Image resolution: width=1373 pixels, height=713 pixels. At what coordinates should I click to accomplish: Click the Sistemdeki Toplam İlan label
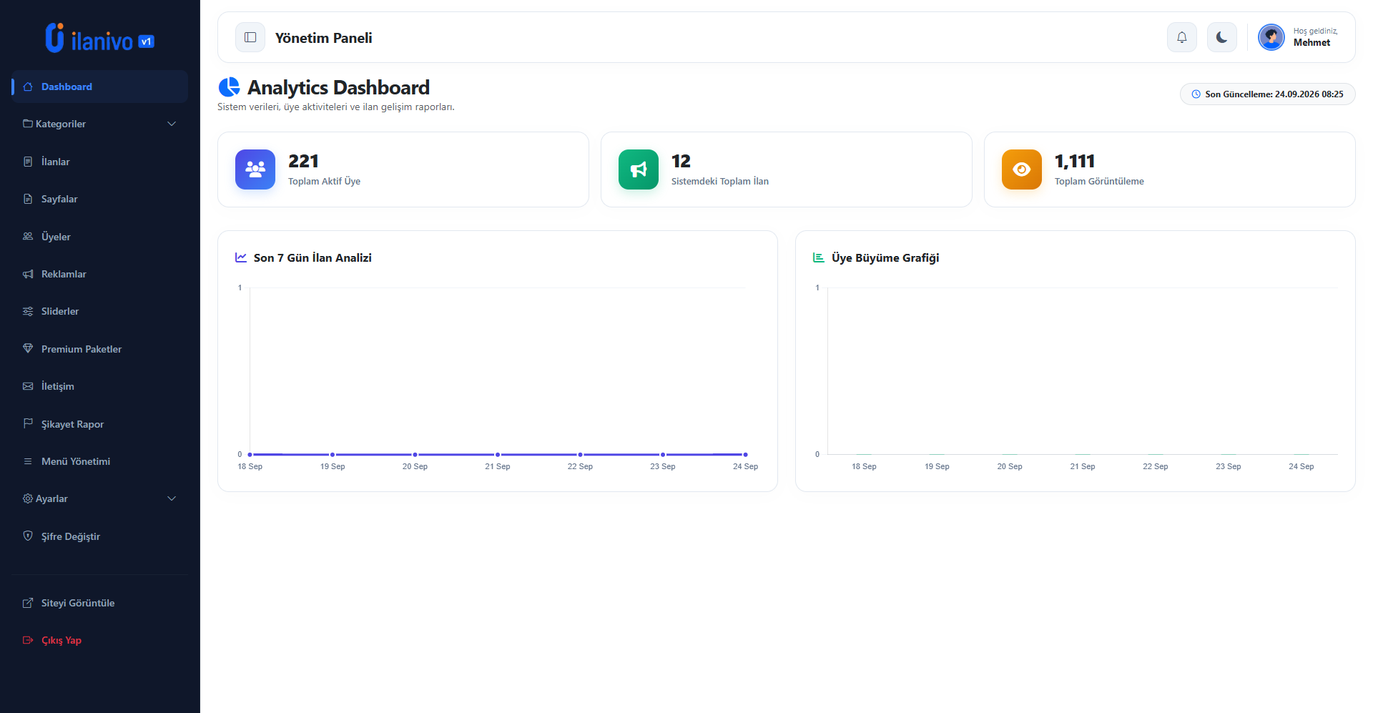[x=720, y=182]
